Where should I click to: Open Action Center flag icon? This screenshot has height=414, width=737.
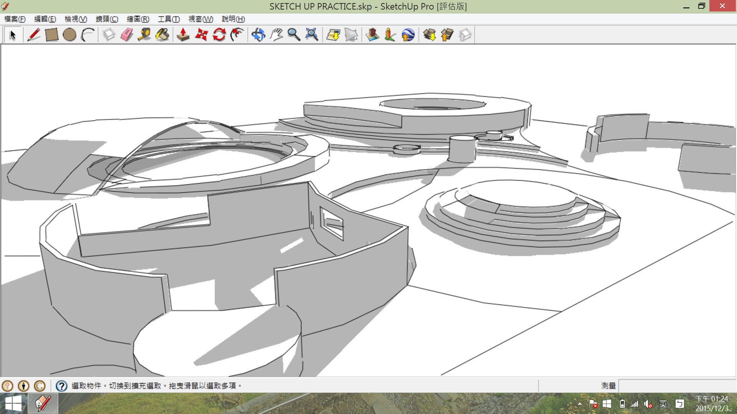(x=593, y=404)
